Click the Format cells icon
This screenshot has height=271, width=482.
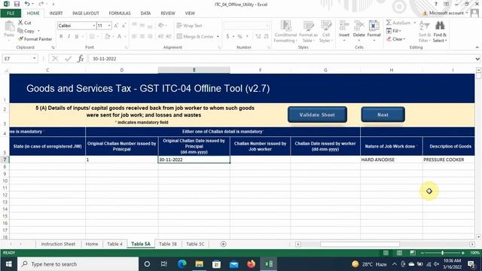point(374,26)
